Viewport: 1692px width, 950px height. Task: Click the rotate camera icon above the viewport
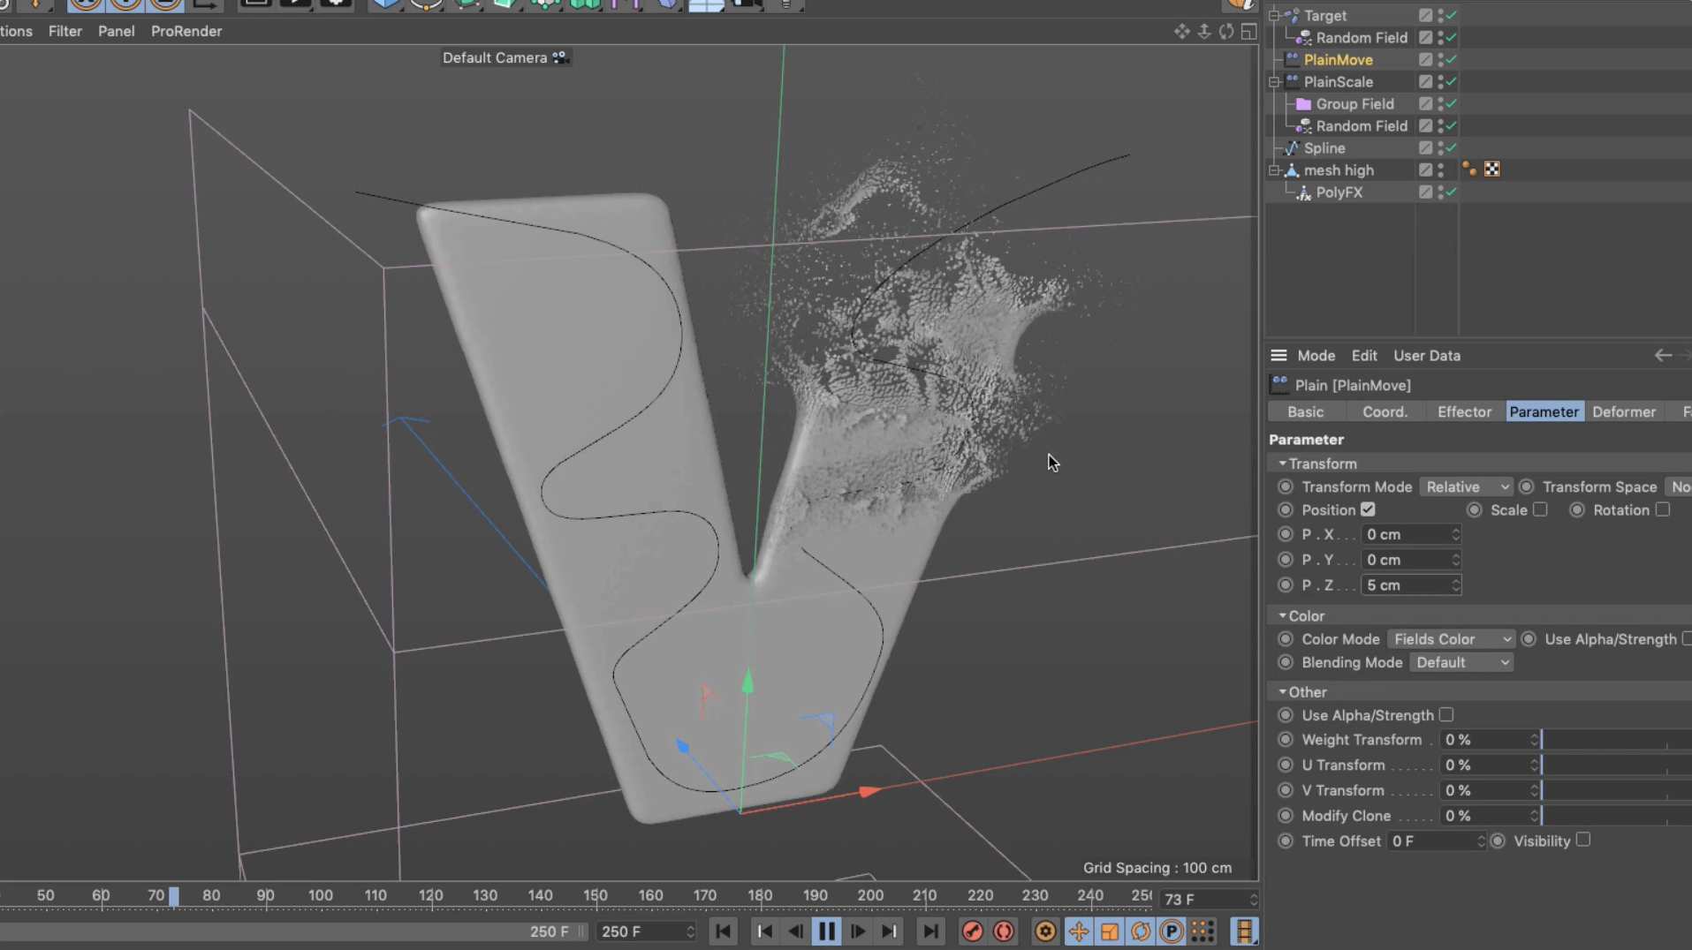1226,31
